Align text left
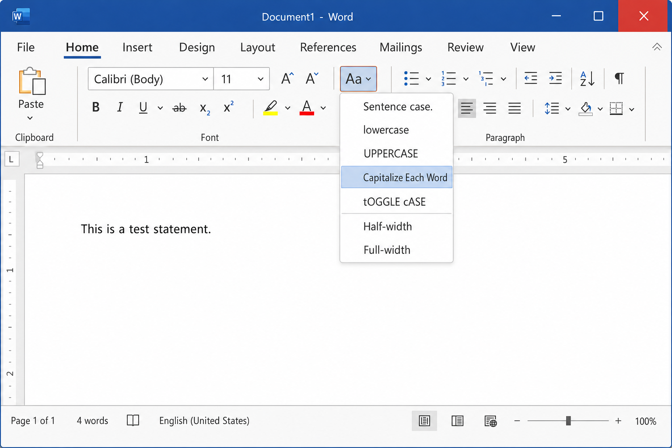 [x=467, y=108]
